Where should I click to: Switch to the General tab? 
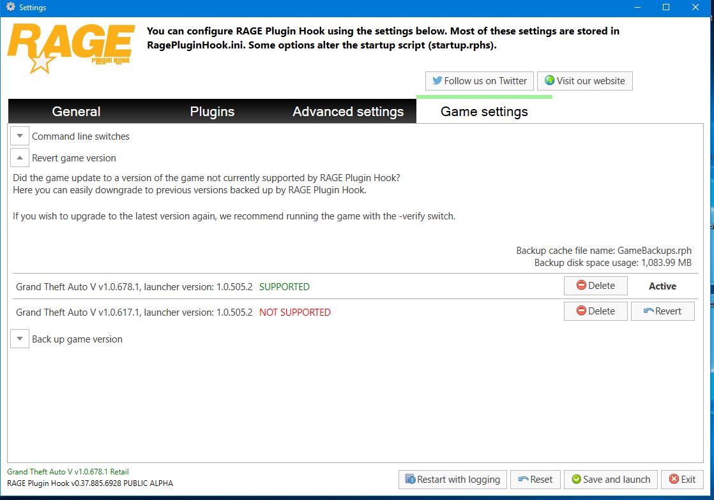point(76,112)
